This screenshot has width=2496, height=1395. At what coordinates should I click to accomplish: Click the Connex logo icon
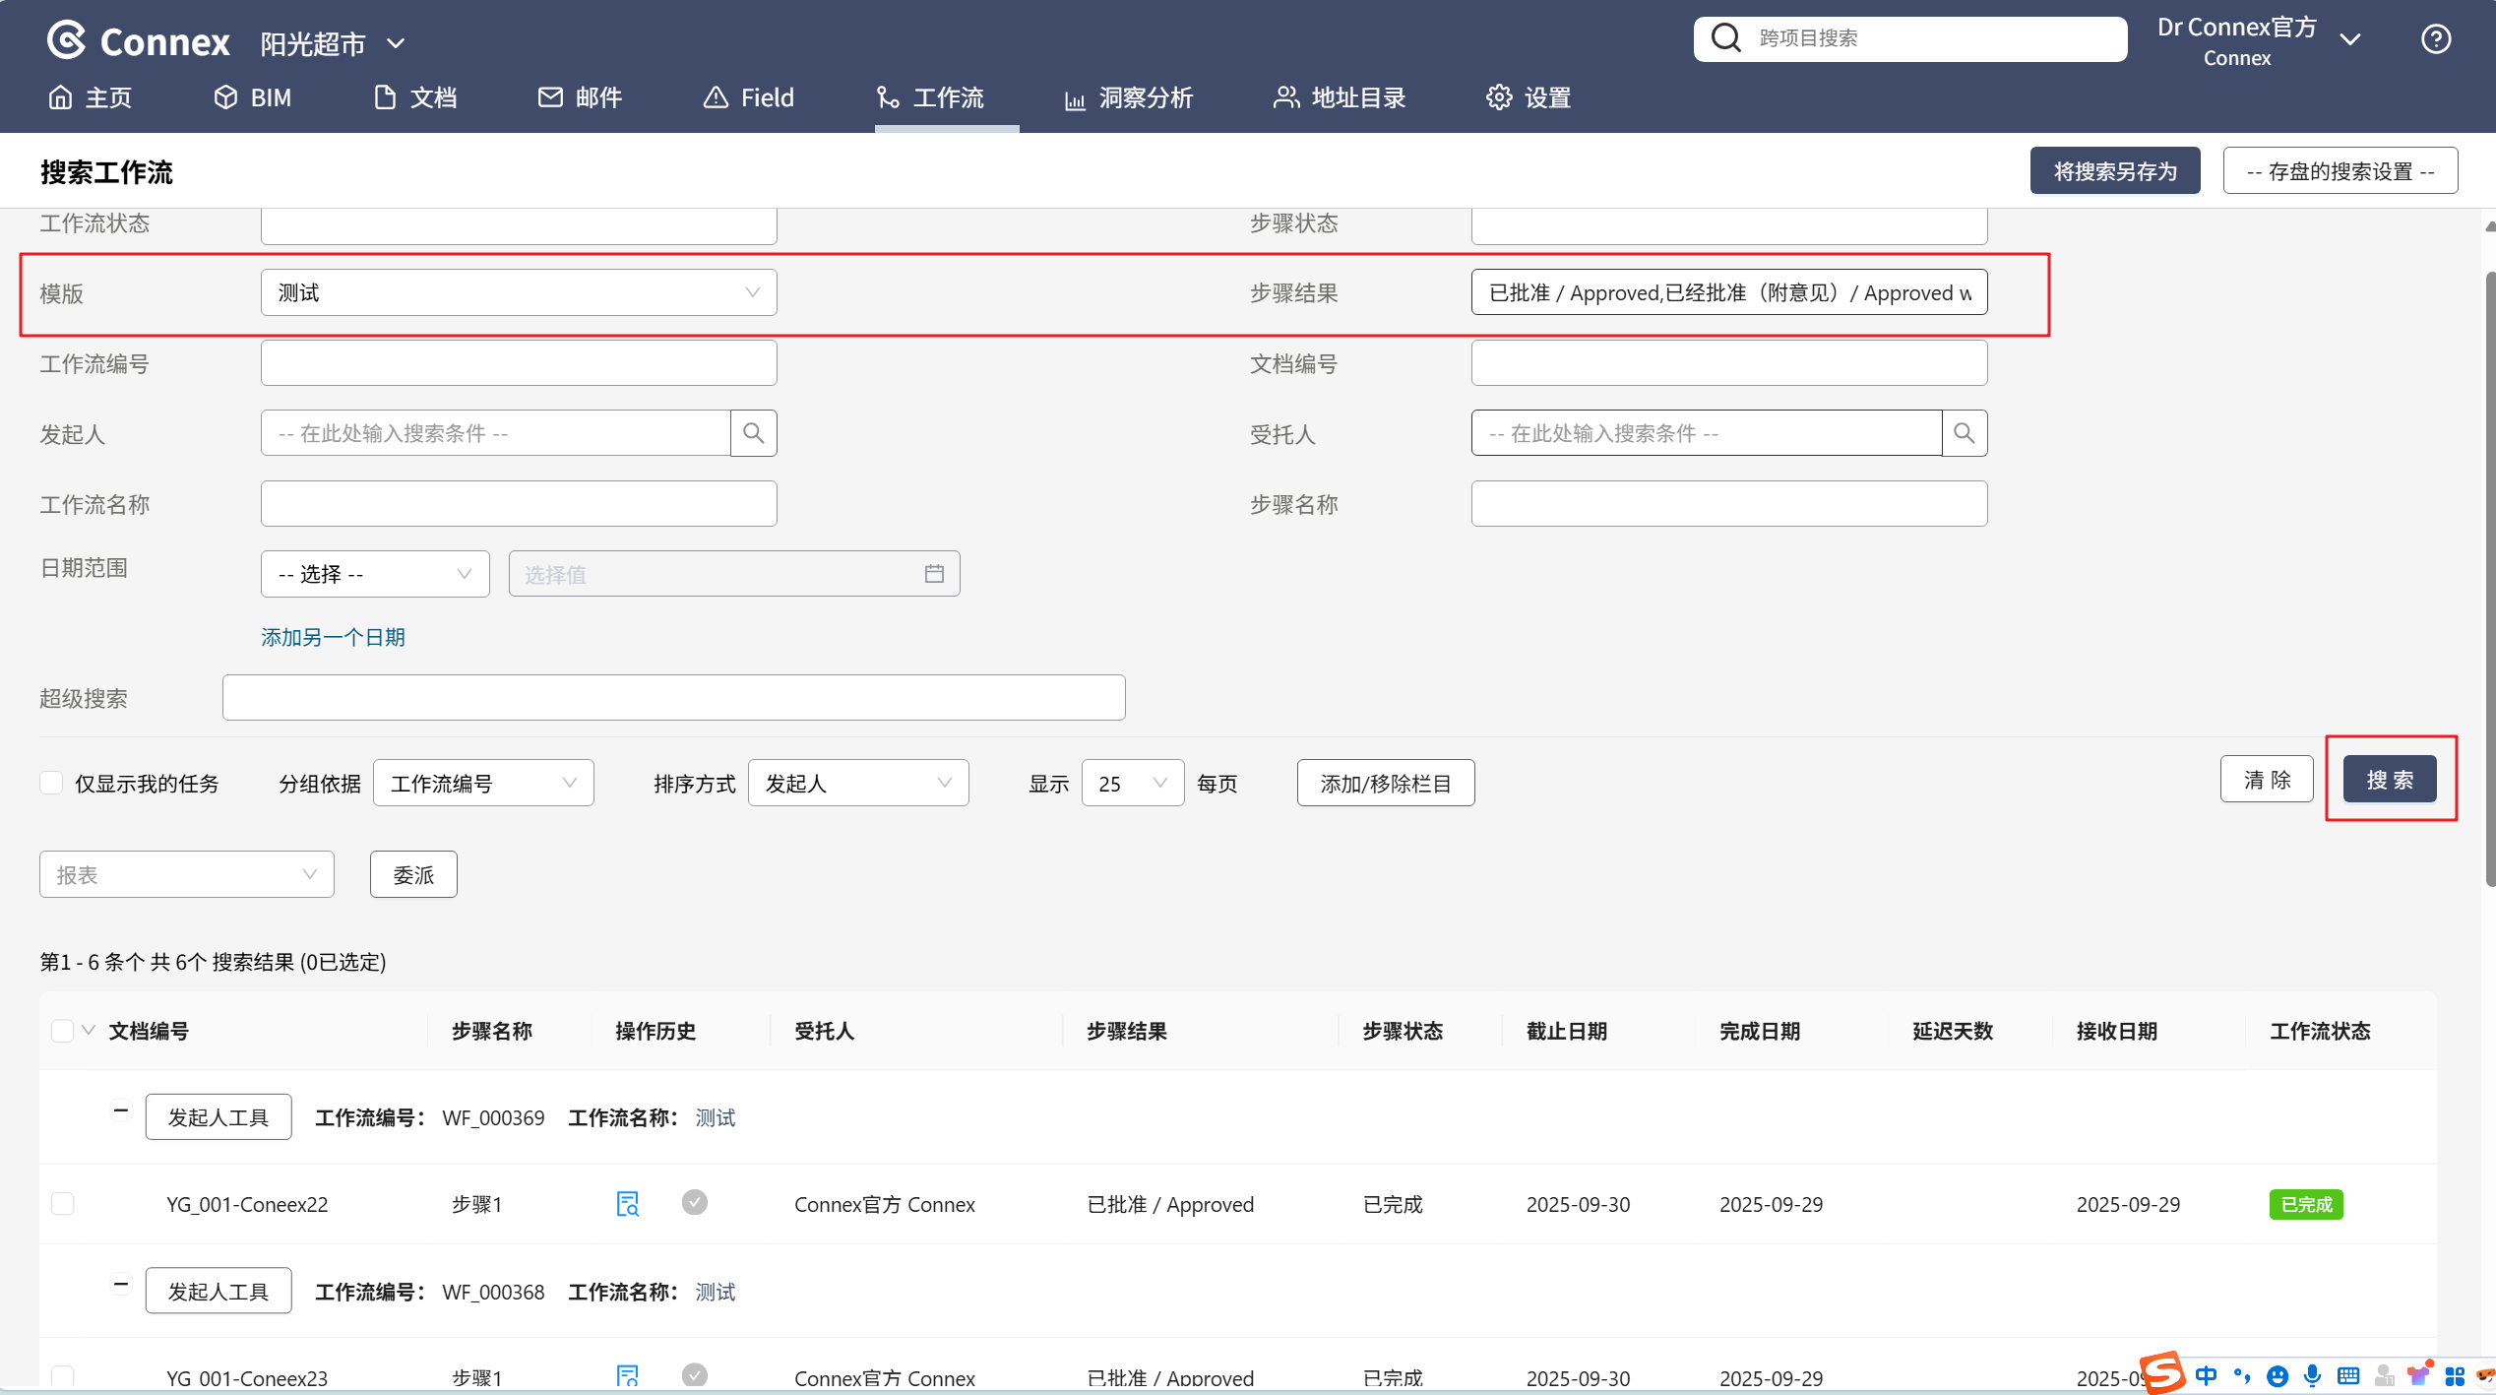point(67,40)
